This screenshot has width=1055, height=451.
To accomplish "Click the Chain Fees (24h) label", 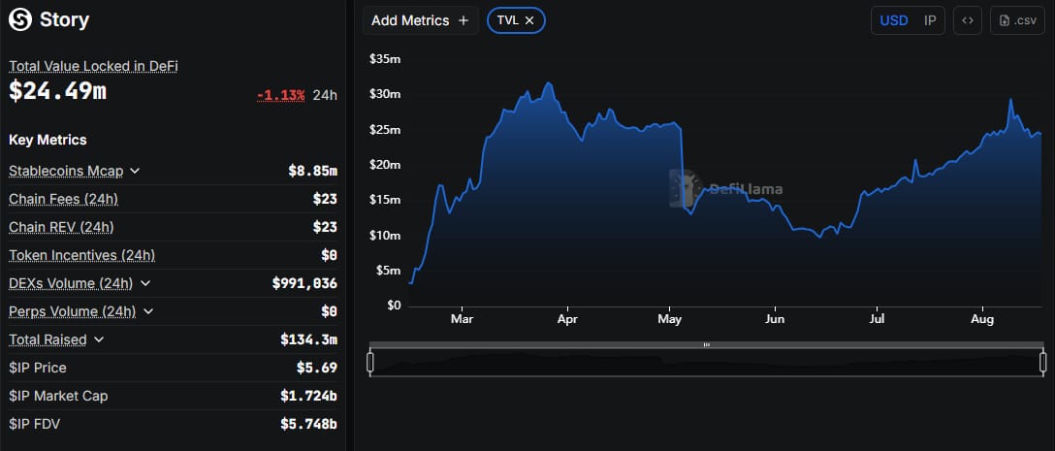I will [x=63, y=199].
